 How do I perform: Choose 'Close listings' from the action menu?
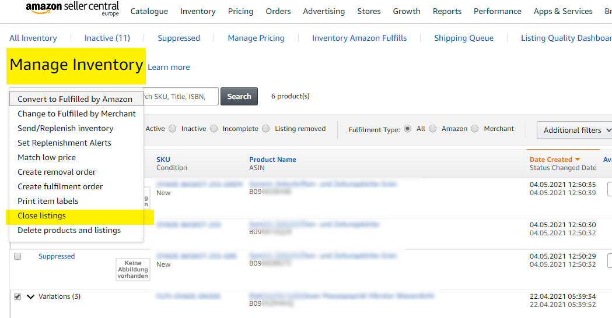[41, 215]
